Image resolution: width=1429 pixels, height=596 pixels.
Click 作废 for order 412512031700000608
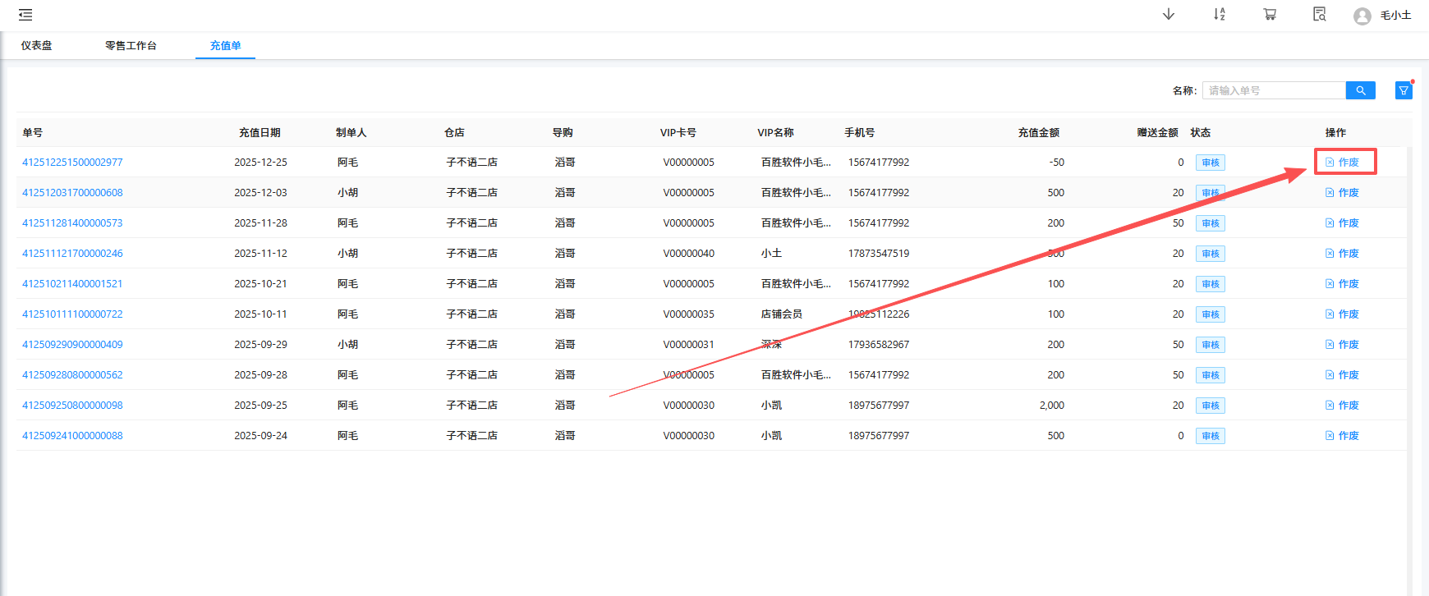pyautogui.click(x=1343, y=193)
